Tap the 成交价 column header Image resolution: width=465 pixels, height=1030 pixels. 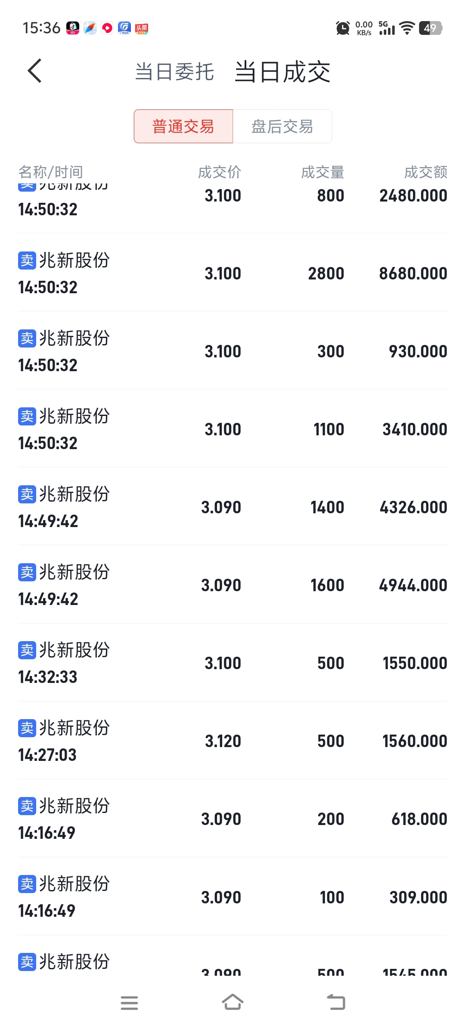click(220, 172)
